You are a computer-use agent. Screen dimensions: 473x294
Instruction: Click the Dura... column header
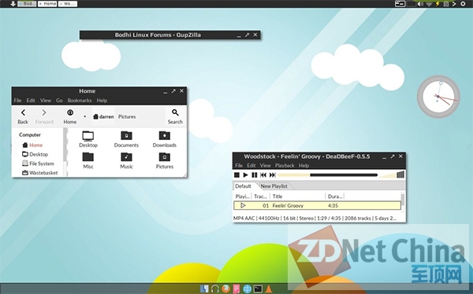[x=335, y=197]
